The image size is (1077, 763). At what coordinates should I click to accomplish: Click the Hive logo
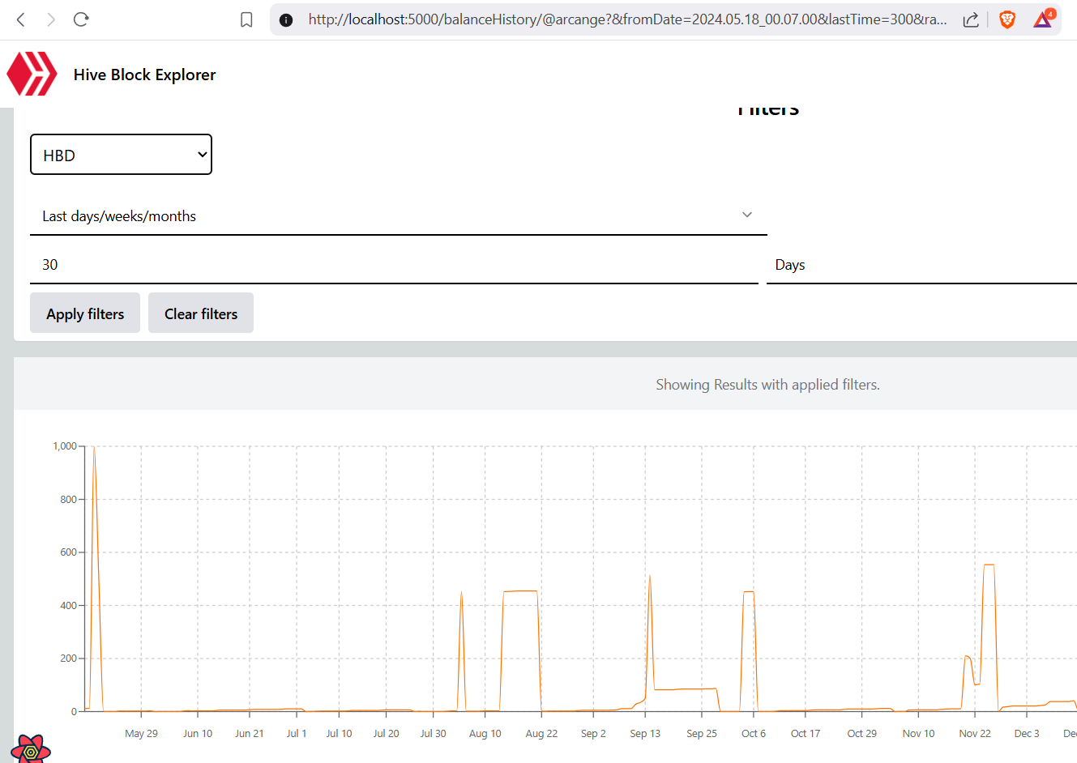tap(32, 75)
